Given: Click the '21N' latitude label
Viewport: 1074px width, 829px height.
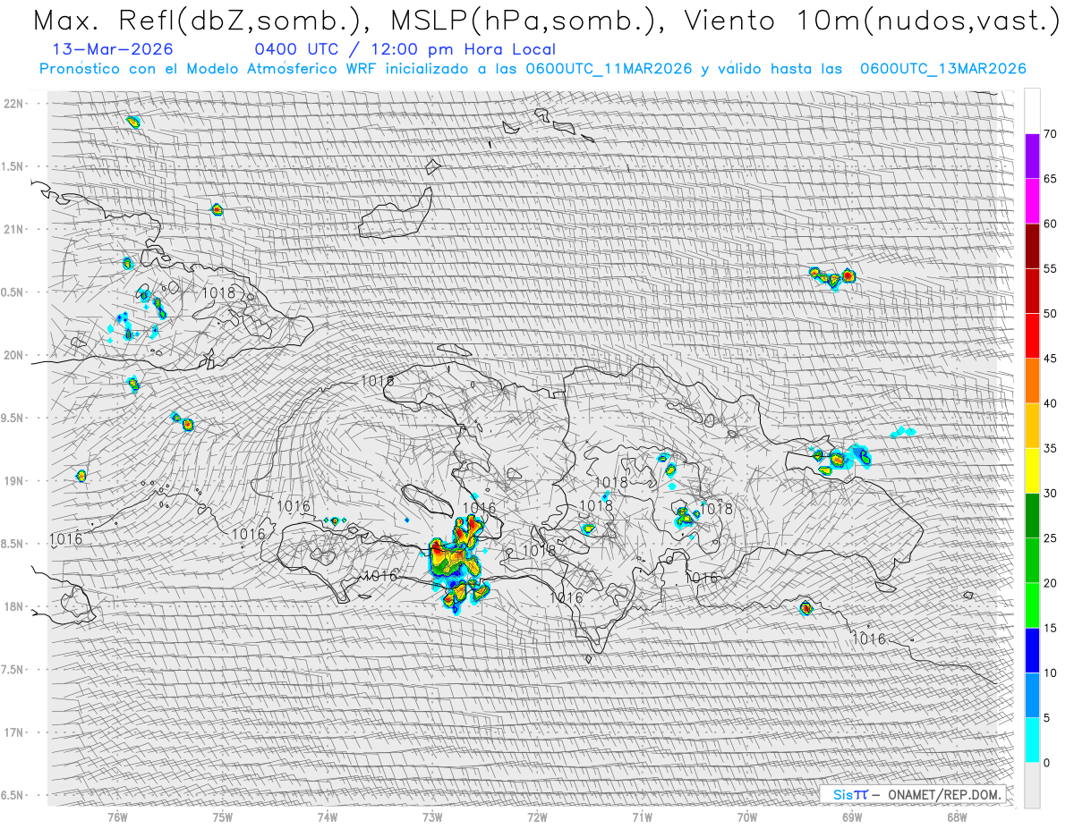Looking at the screenshot, I should (x=15, y=229).
